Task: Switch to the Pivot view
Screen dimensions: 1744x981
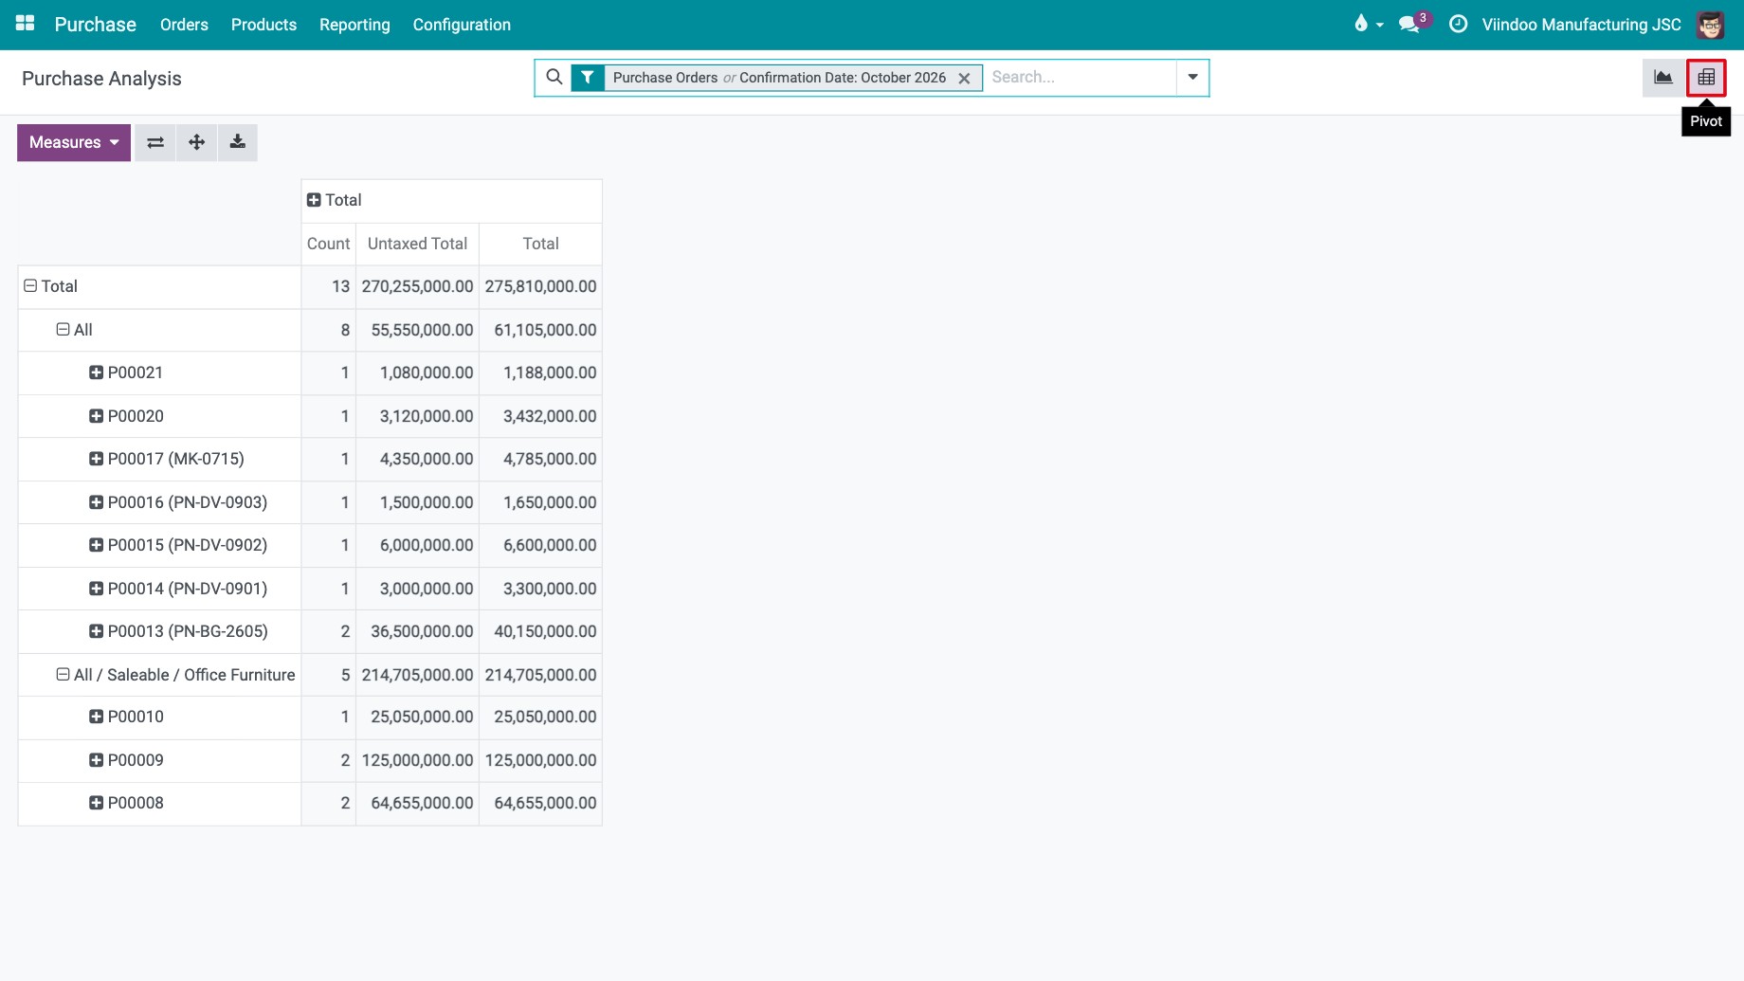Action: [x=1706, y=78]
